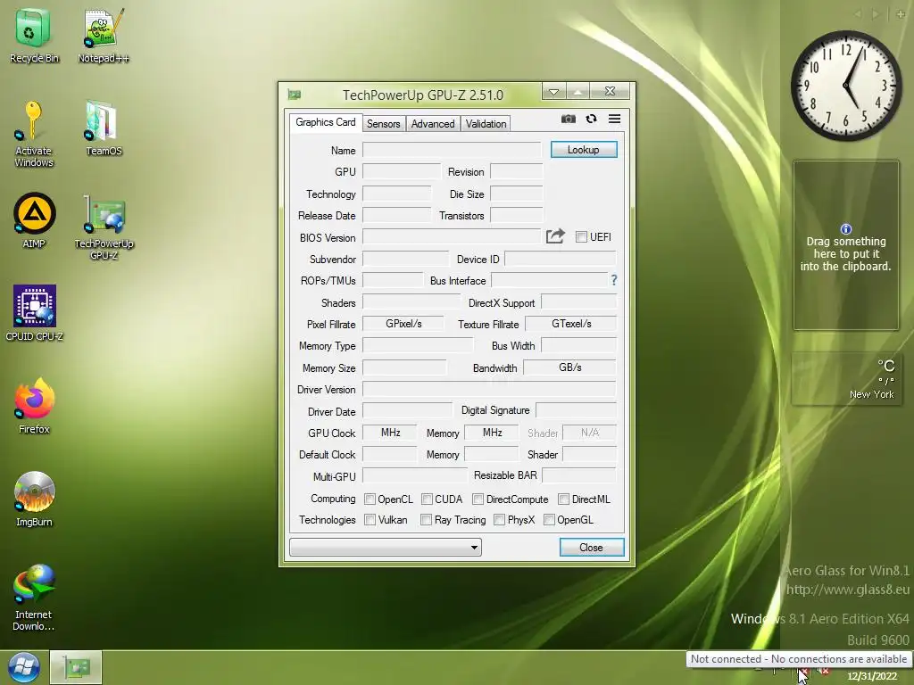Click the GPU Clock MHz field
914x685 pixels.
[390, 433]
